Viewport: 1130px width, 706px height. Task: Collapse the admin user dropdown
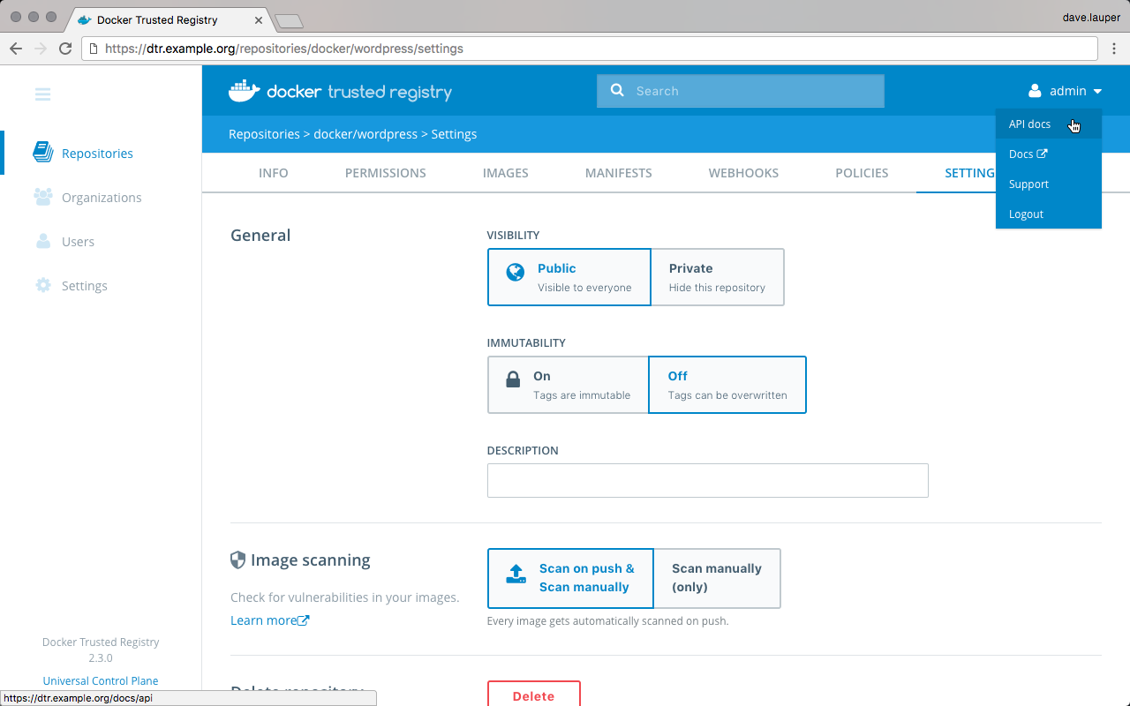tap(1066, 91)
